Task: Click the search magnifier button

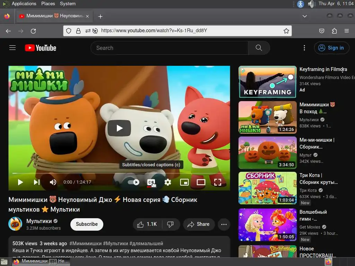Action: pos(259,48)
